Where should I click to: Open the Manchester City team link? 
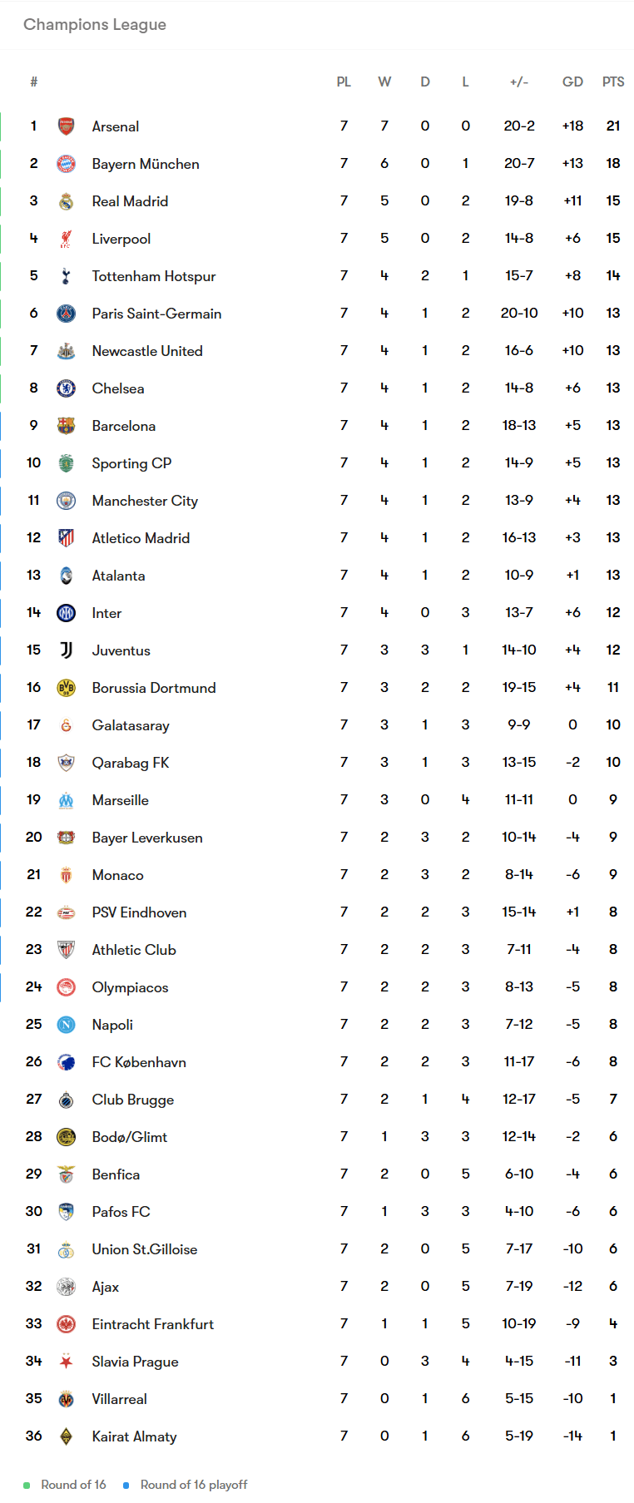[145, 501]
